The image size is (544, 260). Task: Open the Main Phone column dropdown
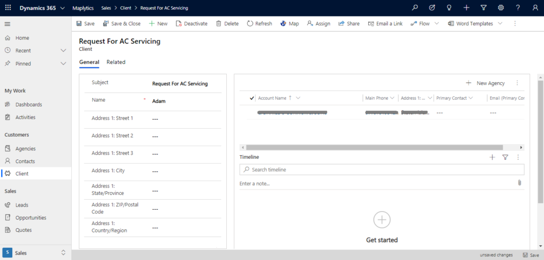click(x=392, y=98)
